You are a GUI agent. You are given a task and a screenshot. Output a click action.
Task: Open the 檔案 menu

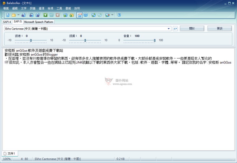[6, 8]
